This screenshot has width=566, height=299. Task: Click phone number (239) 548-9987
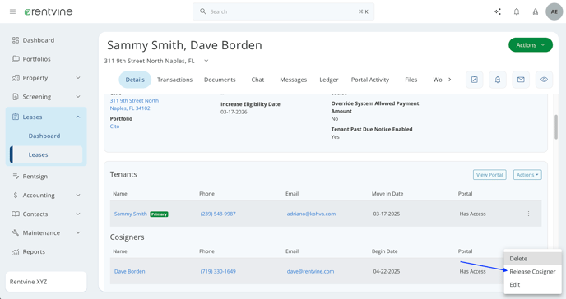tap(218, 214)
